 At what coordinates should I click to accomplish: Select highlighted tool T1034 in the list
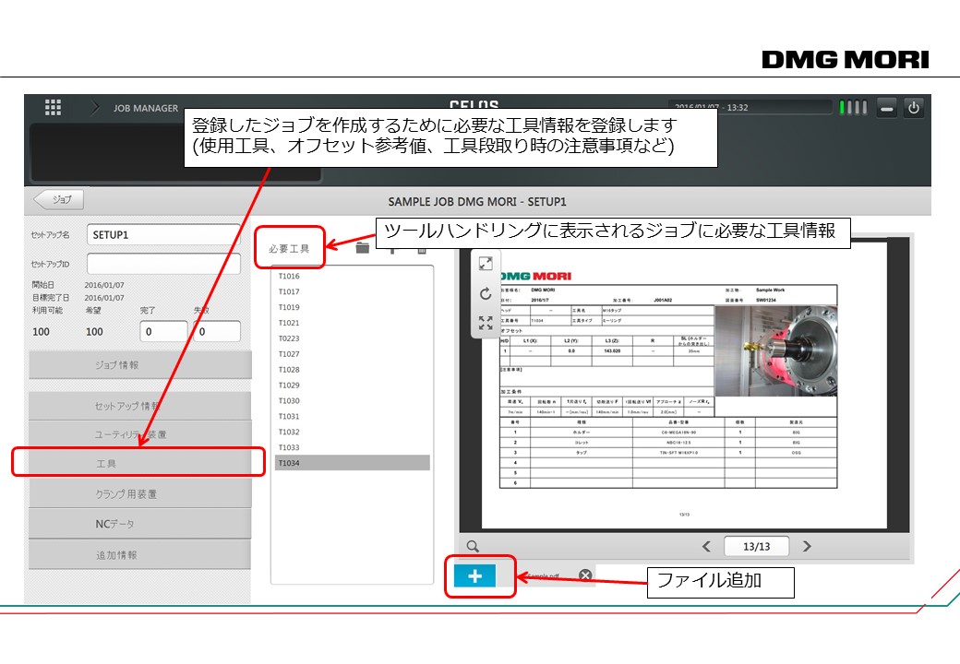click(x=352, y=463)
